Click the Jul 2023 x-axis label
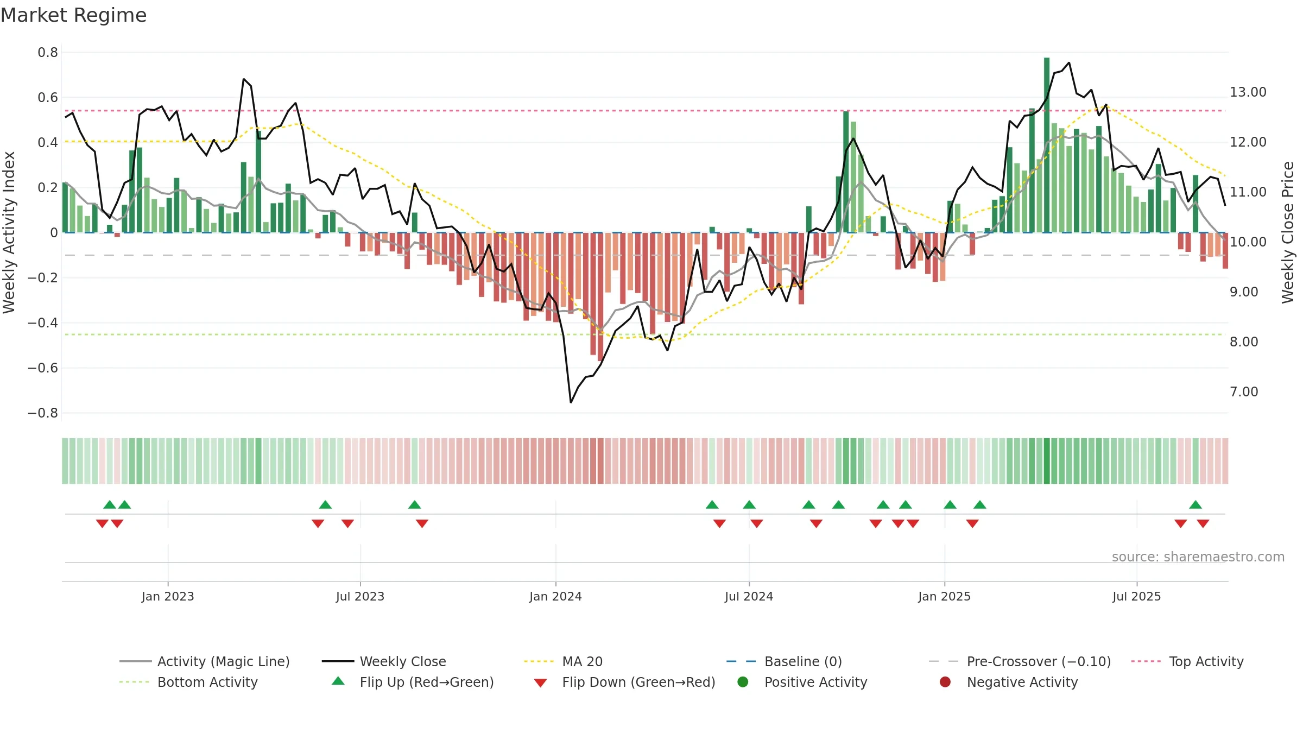 pos(360,596)
